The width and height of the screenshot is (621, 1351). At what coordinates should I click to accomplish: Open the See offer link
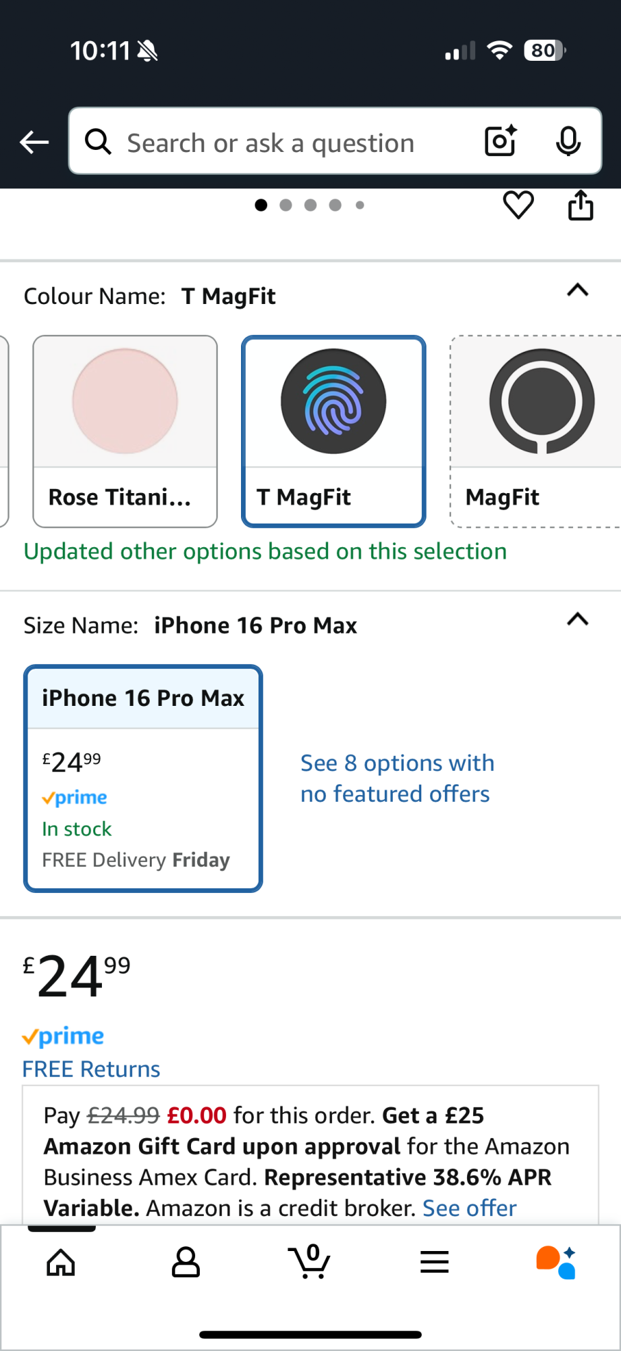[469, 1208]
